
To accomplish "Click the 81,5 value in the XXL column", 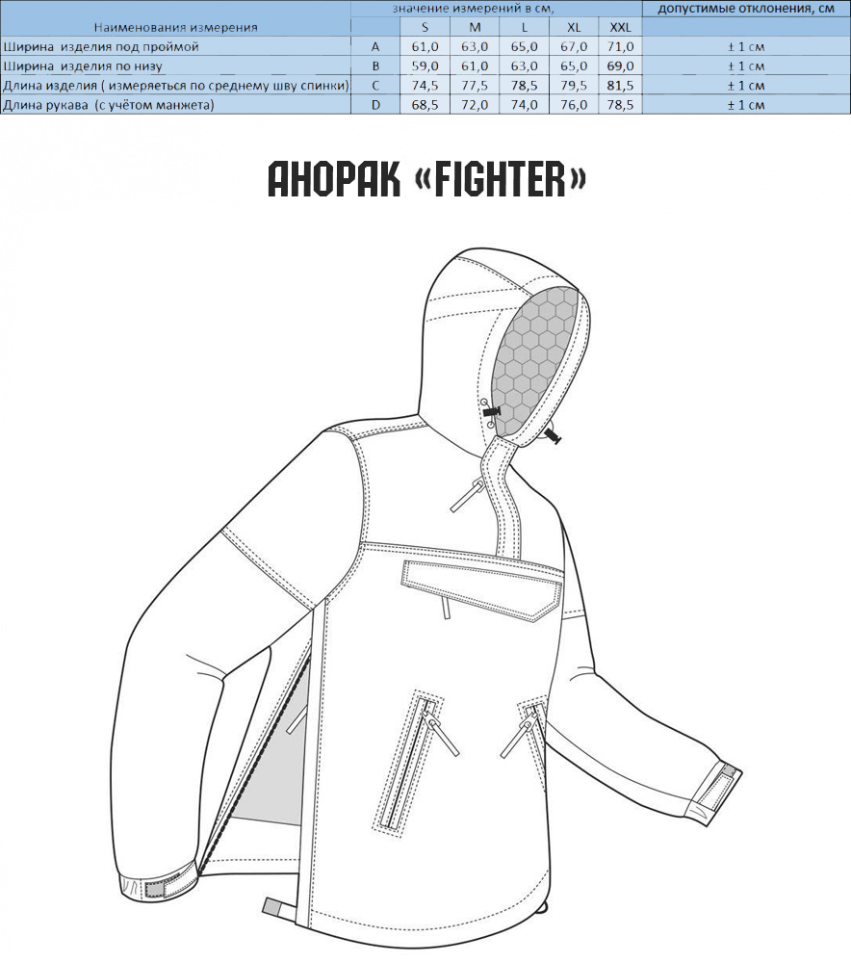I will (620, 86).
